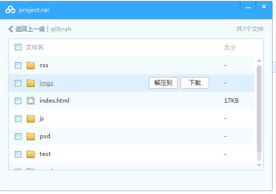Click the 大小 column header
Image resolution: width=276 pixels, height=194 pixels.
tap(230, 47)
